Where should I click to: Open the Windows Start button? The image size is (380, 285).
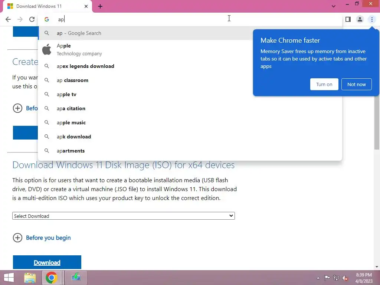click(x=9, y=278)
